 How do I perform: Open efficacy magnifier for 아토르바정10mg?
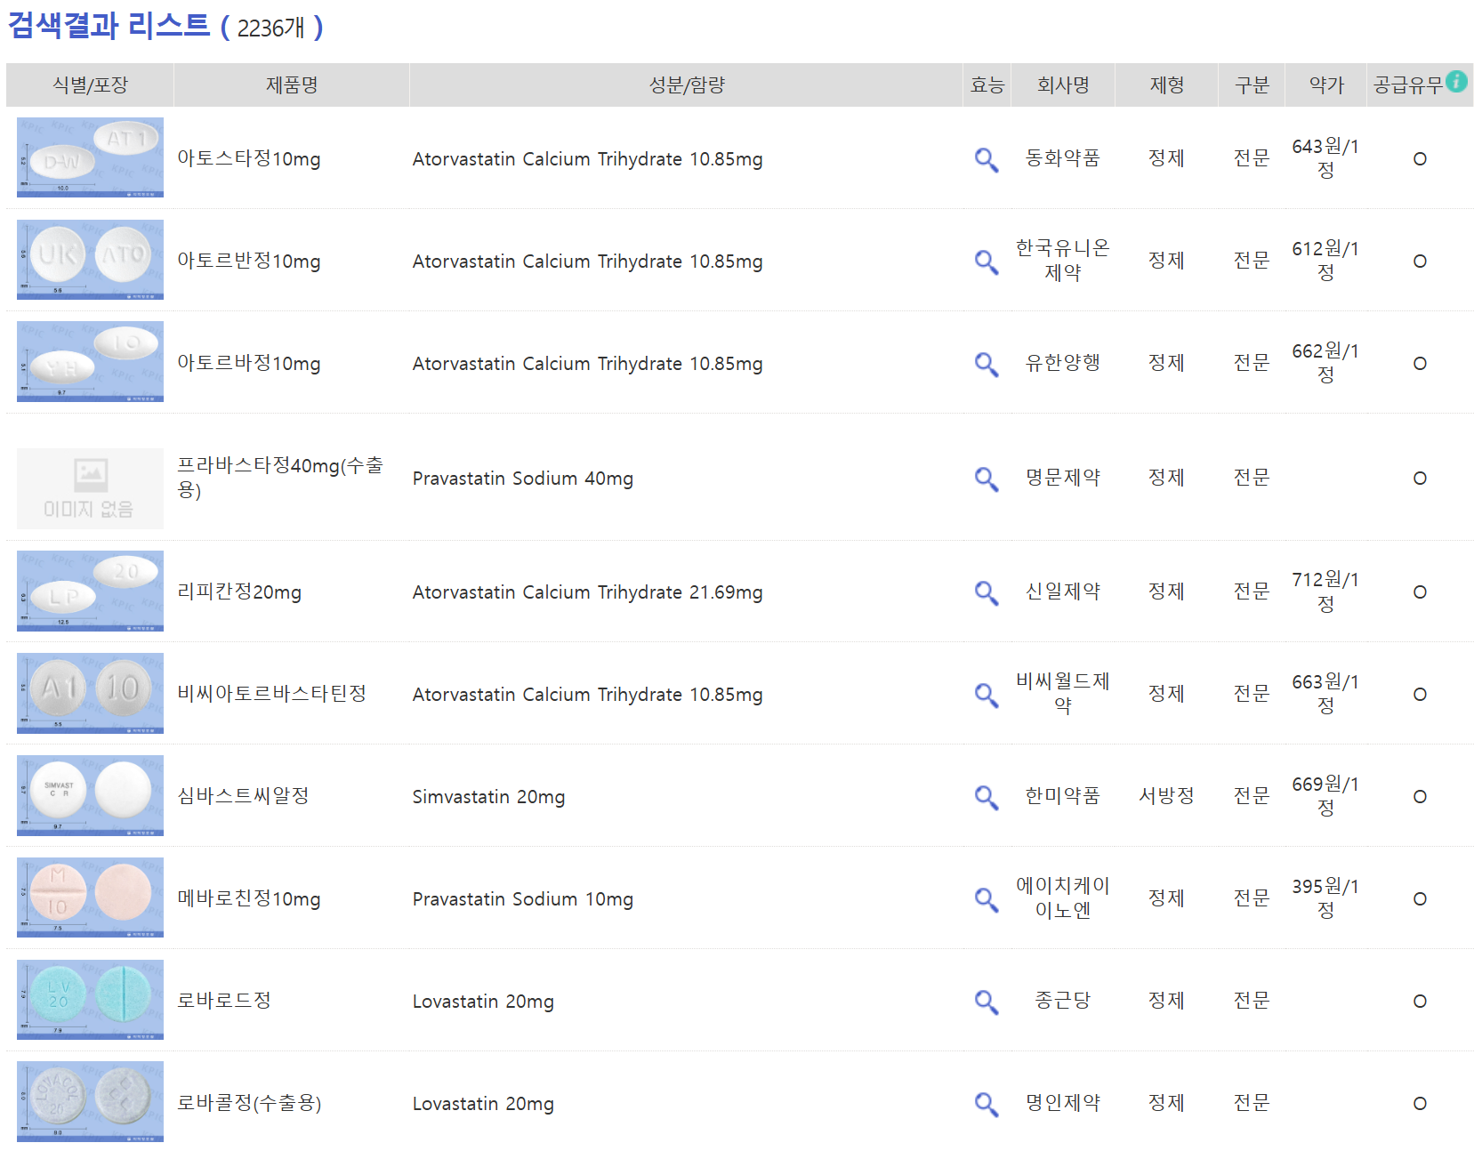click(x=986, y=364)
